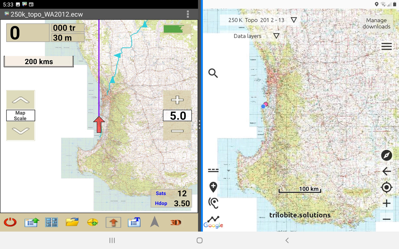Open the overflow menu on the title bar
The width and height of the screenshot is (399, 249).
[x=188, y=14]
